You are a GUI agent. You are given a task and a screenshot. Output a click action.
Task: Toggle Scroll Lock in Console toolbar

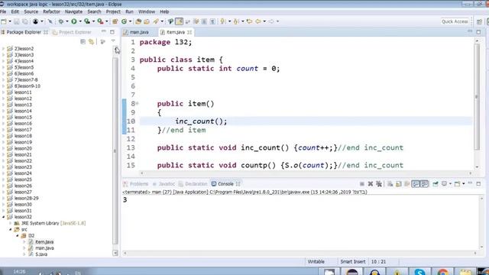(x=398, y=184)
